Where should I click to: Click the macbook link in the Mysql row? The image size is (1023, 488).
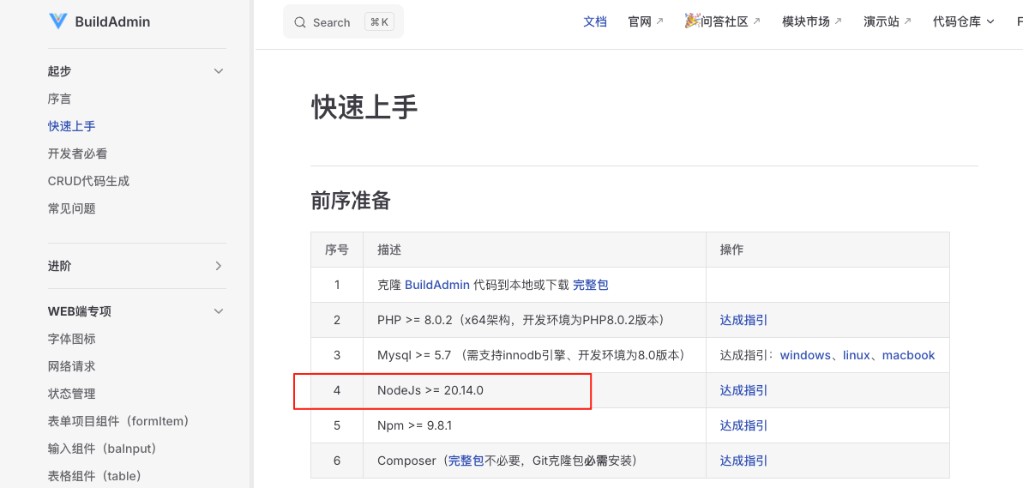point(909,356)
